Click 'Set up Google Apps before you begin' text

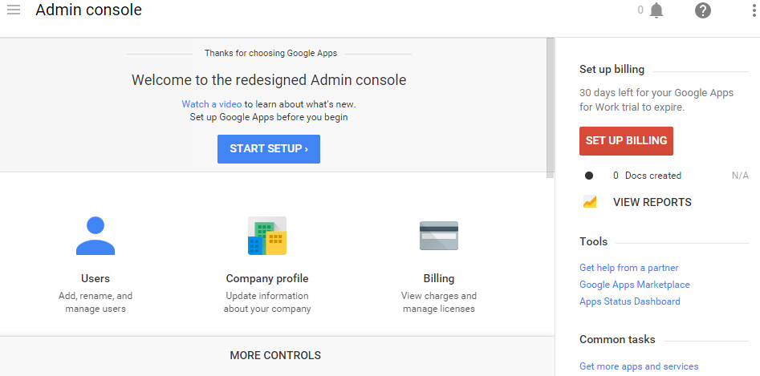(x=269, y=117)
